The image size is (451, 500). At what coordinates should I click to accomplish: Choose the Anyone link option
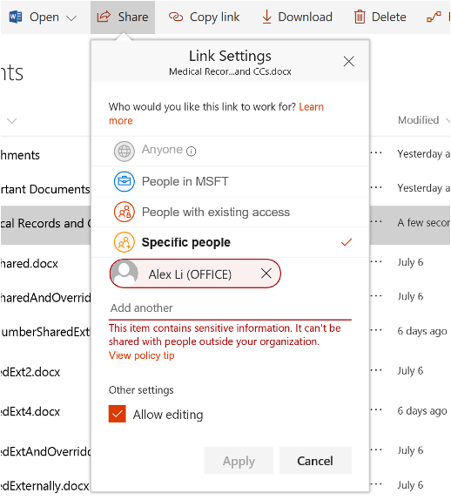pos(230,152)
